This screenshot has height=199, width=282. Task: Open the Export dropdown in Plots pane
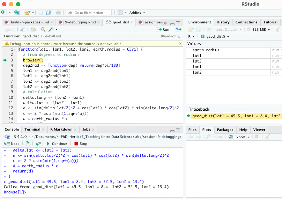[x=239, y=137]
